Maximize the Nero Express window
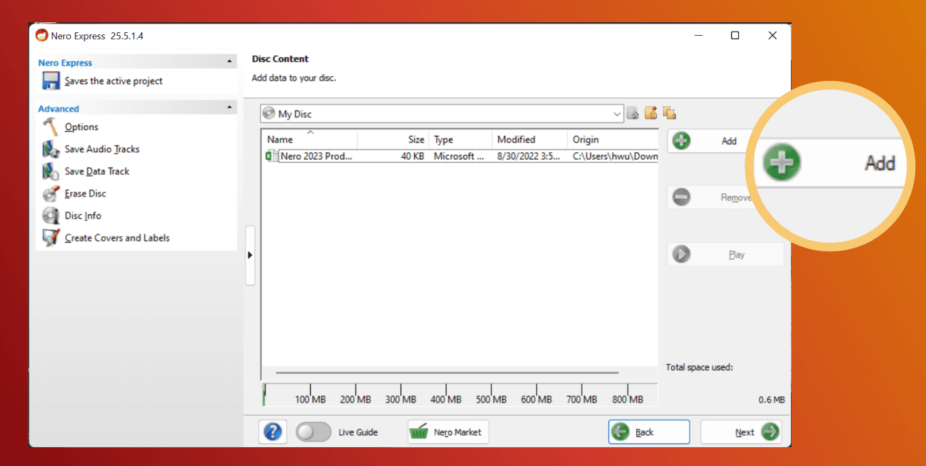The width and height of the screenshot is (926, 466). [x=735, y=36]
